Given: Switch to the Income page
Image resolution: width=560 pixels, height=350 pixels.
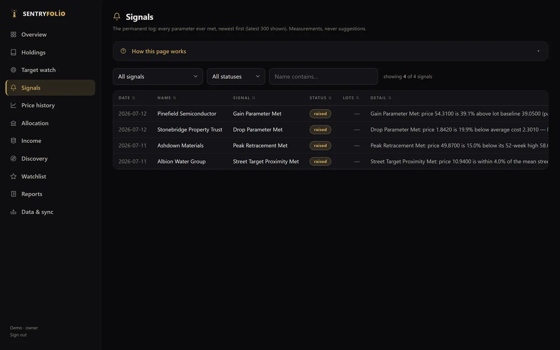Looking at the screenshot, I should coord(50,141).
